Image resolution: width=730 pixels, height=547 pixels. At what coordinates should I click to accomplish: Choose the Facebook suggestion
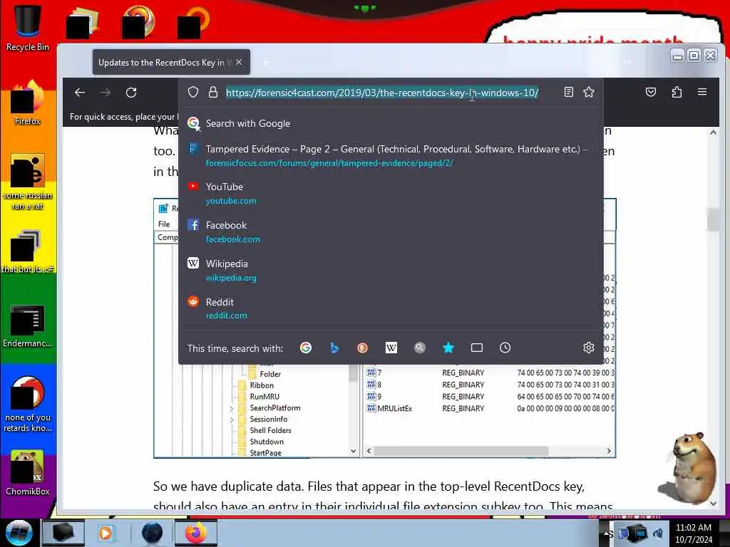(x=391, y=232)
